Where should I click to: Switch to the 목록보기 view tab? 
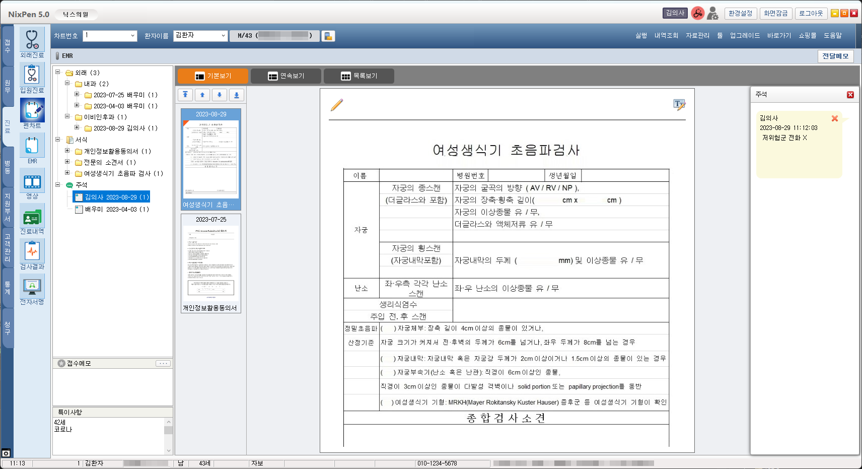tap(359, 76)
